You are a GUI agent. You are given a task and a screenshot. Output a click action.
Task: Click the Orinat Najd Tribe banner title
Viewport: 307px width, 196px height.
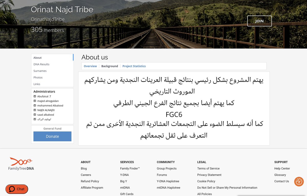pyautogui.click(x=62, y=10)
